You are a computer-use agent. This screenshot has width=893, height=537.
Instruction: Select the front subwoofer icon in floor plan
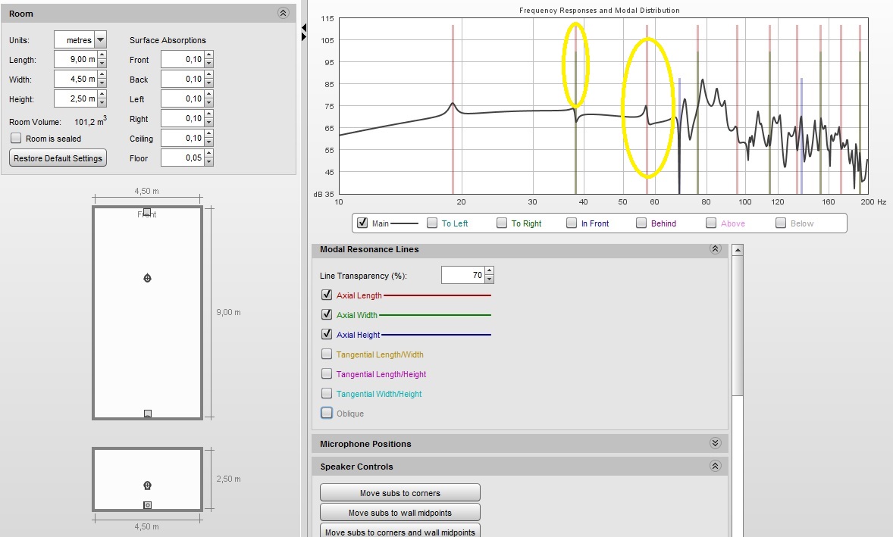147,211
